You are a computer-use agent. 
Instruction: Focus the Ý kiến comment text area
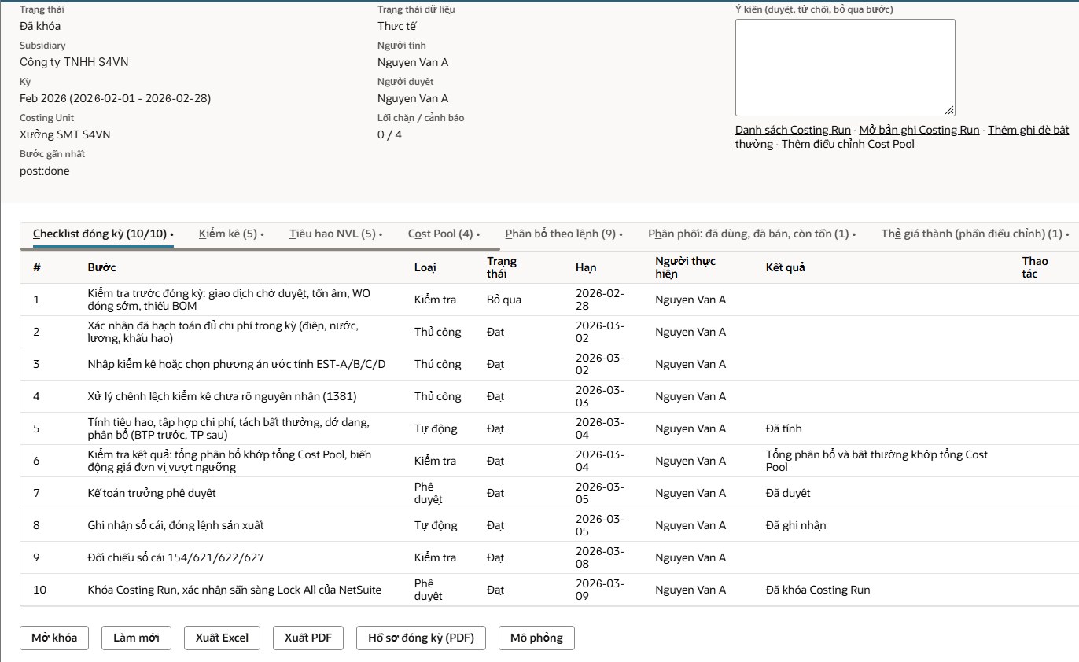pyautogui.click(x=845, y=68)
